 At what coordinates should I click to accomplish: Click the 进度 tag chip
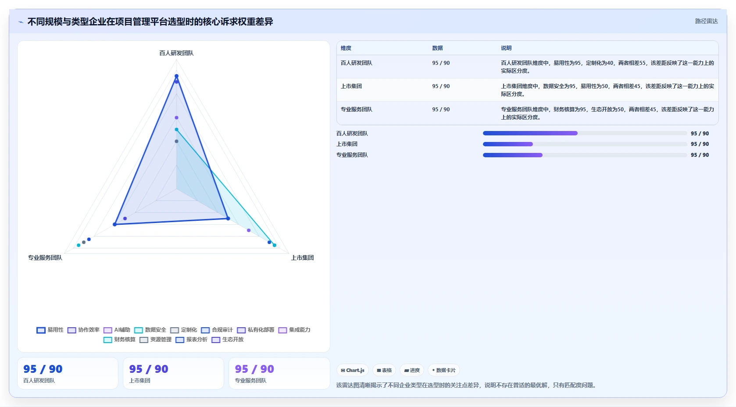[x=412, y=370]
